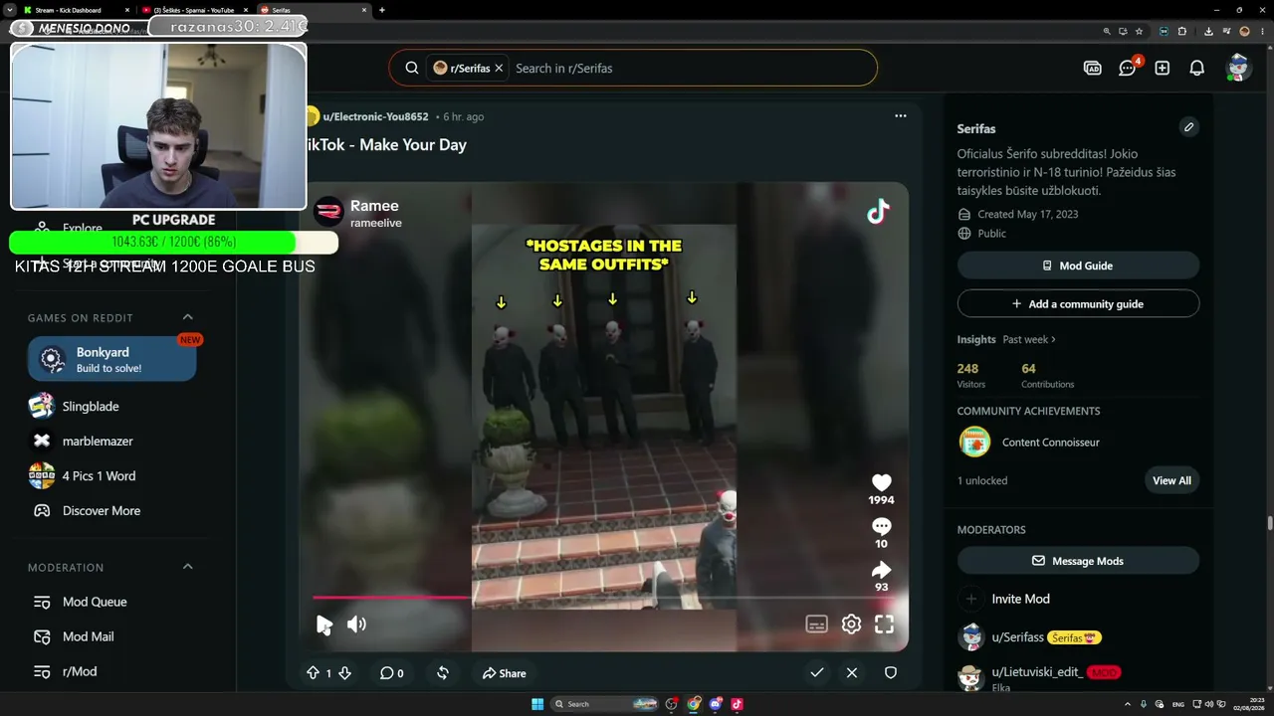Change the Insights 'Past week' range
Screen dimensions: 1274x716
click(1029, 339)
